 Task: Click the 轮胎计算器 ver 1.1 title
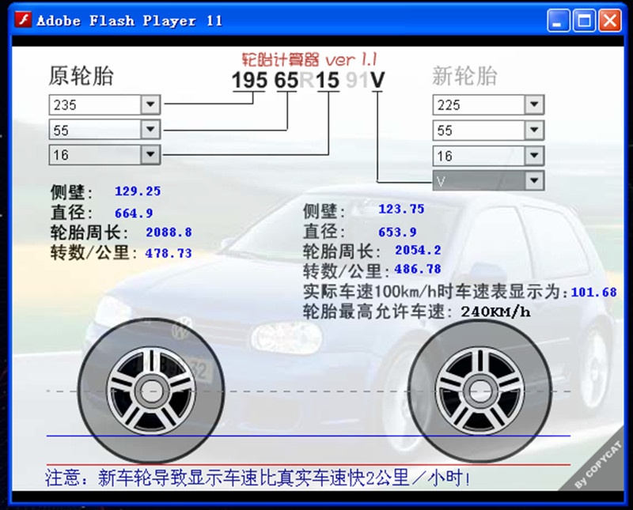click(309, 59)
